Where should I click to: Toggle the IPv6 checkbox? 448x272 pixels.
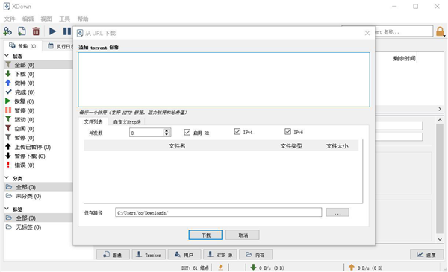[287, 131]
